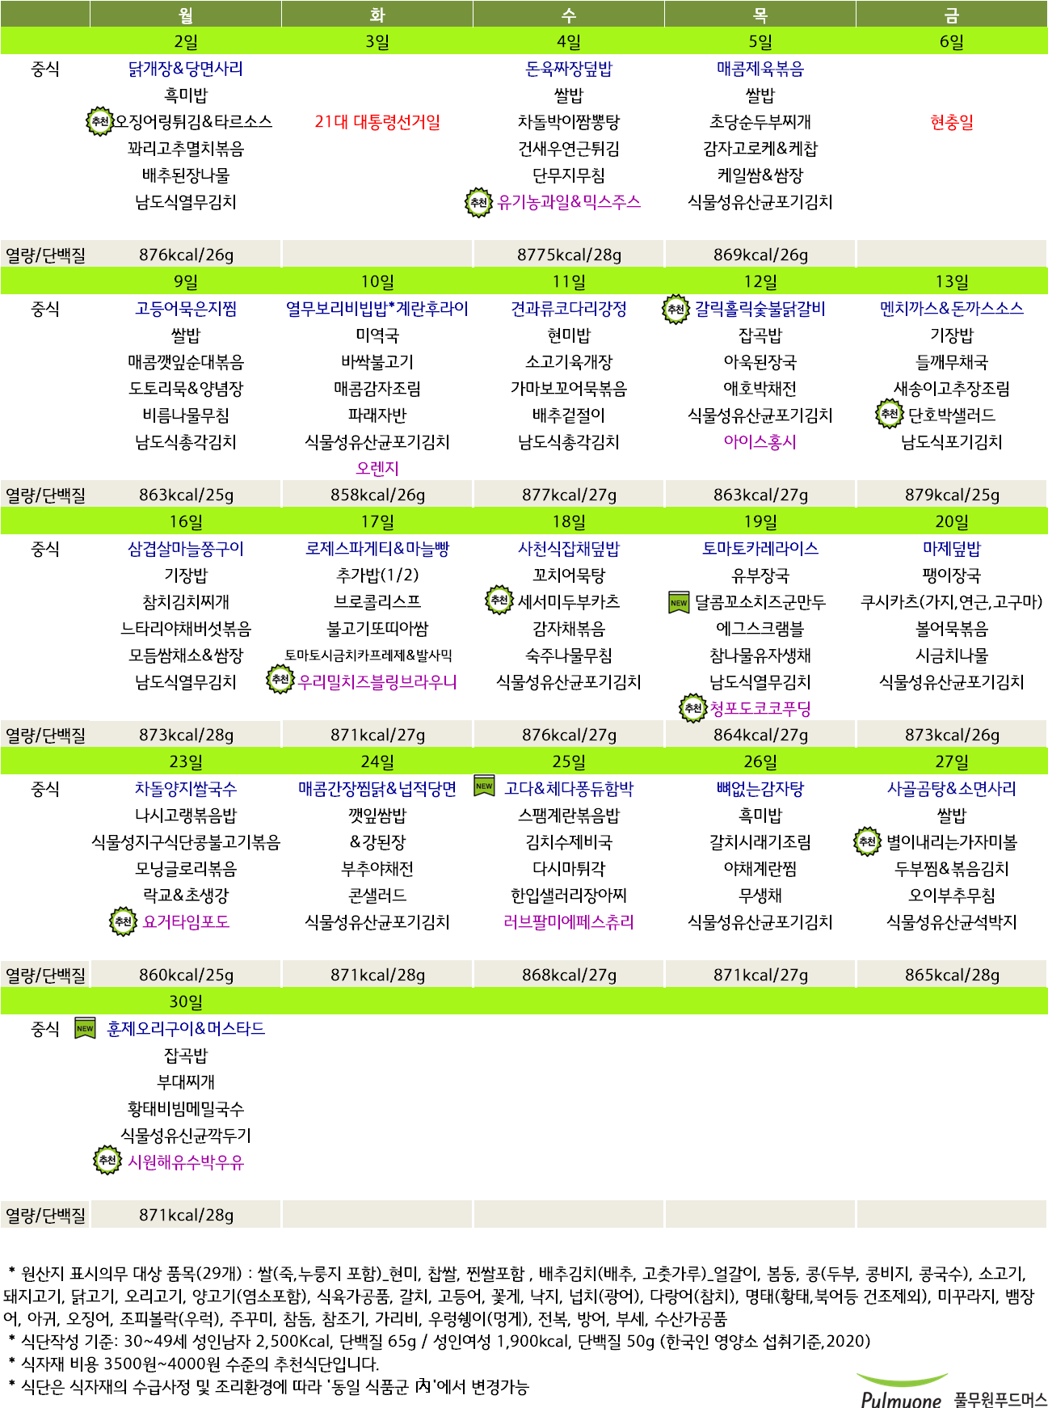Click the 토마토시금치카프레제&발사믹 item

(x=368, y=656)
